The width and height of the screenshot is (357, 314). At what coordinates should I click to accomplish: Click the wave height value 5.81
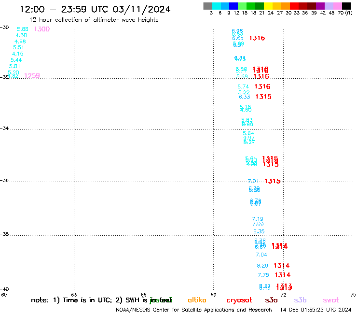point(14,66)
